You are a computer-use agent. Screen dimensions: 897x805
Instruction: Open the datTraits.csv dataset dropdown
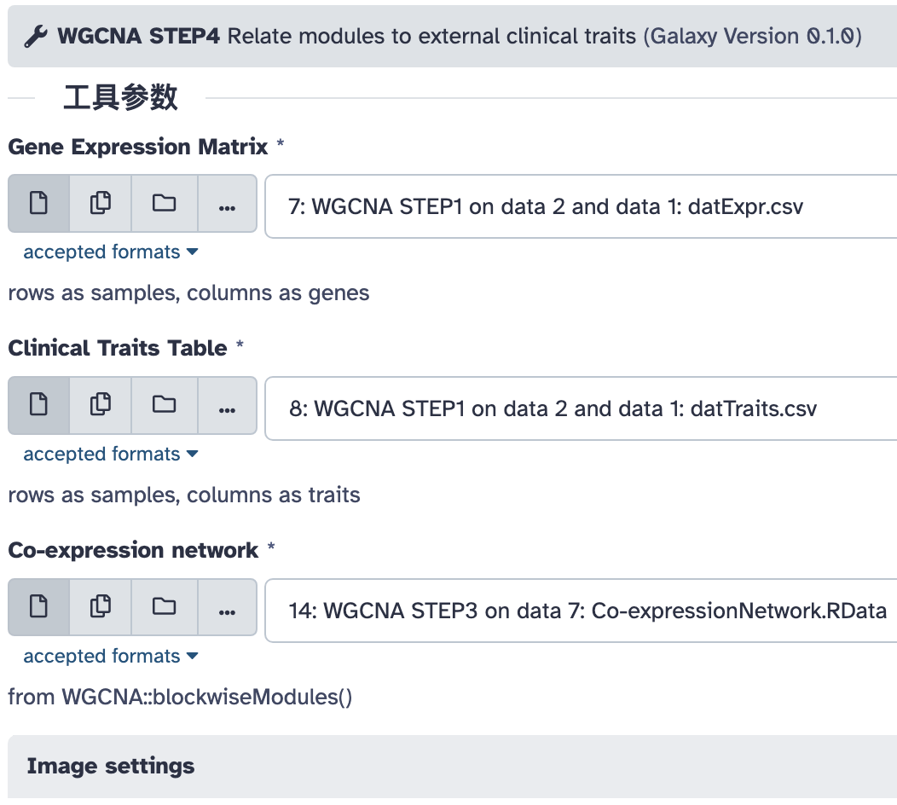point(582,408)
